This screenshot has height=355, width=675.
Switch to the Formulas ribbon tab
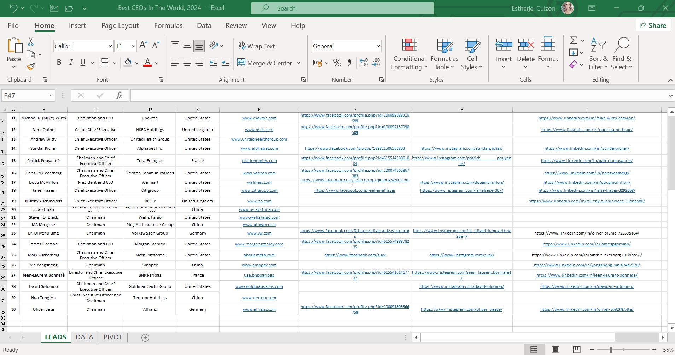168,25
